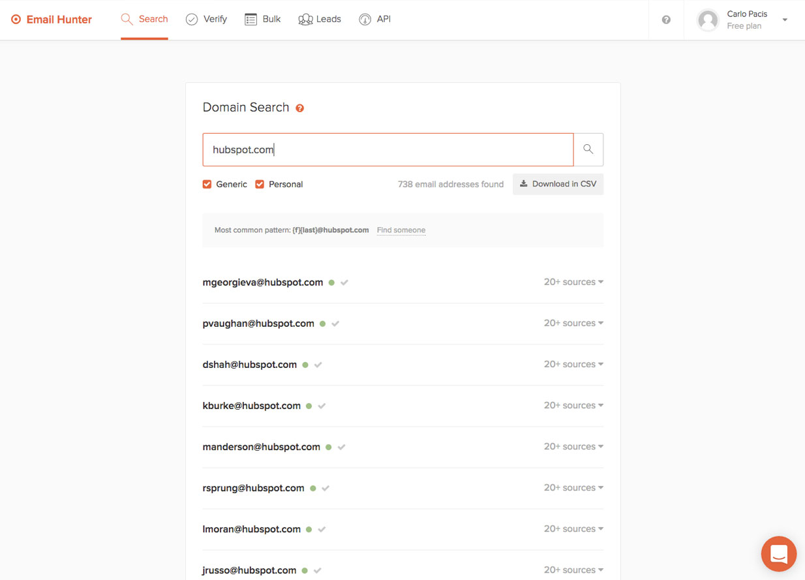Expand sources for rsprung@hubspot.com
Image resolution: width=805 pixels, height=580 pixels.
click(x=573, y=487)
